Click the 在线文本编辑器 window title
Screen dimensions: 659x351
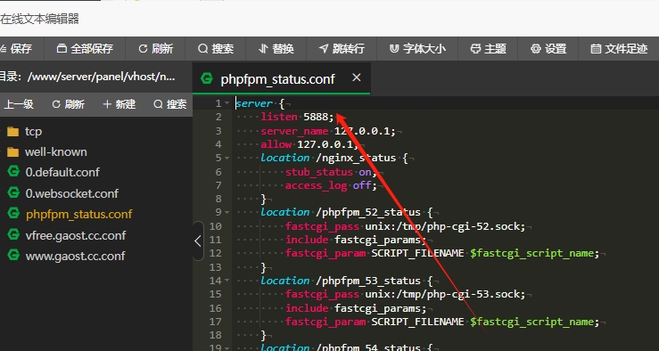(x=39, y=19)
